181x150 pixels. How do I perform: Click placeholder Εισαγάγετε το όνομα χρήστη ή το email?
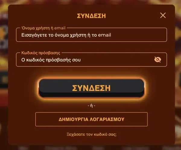(x=66, y=35)
